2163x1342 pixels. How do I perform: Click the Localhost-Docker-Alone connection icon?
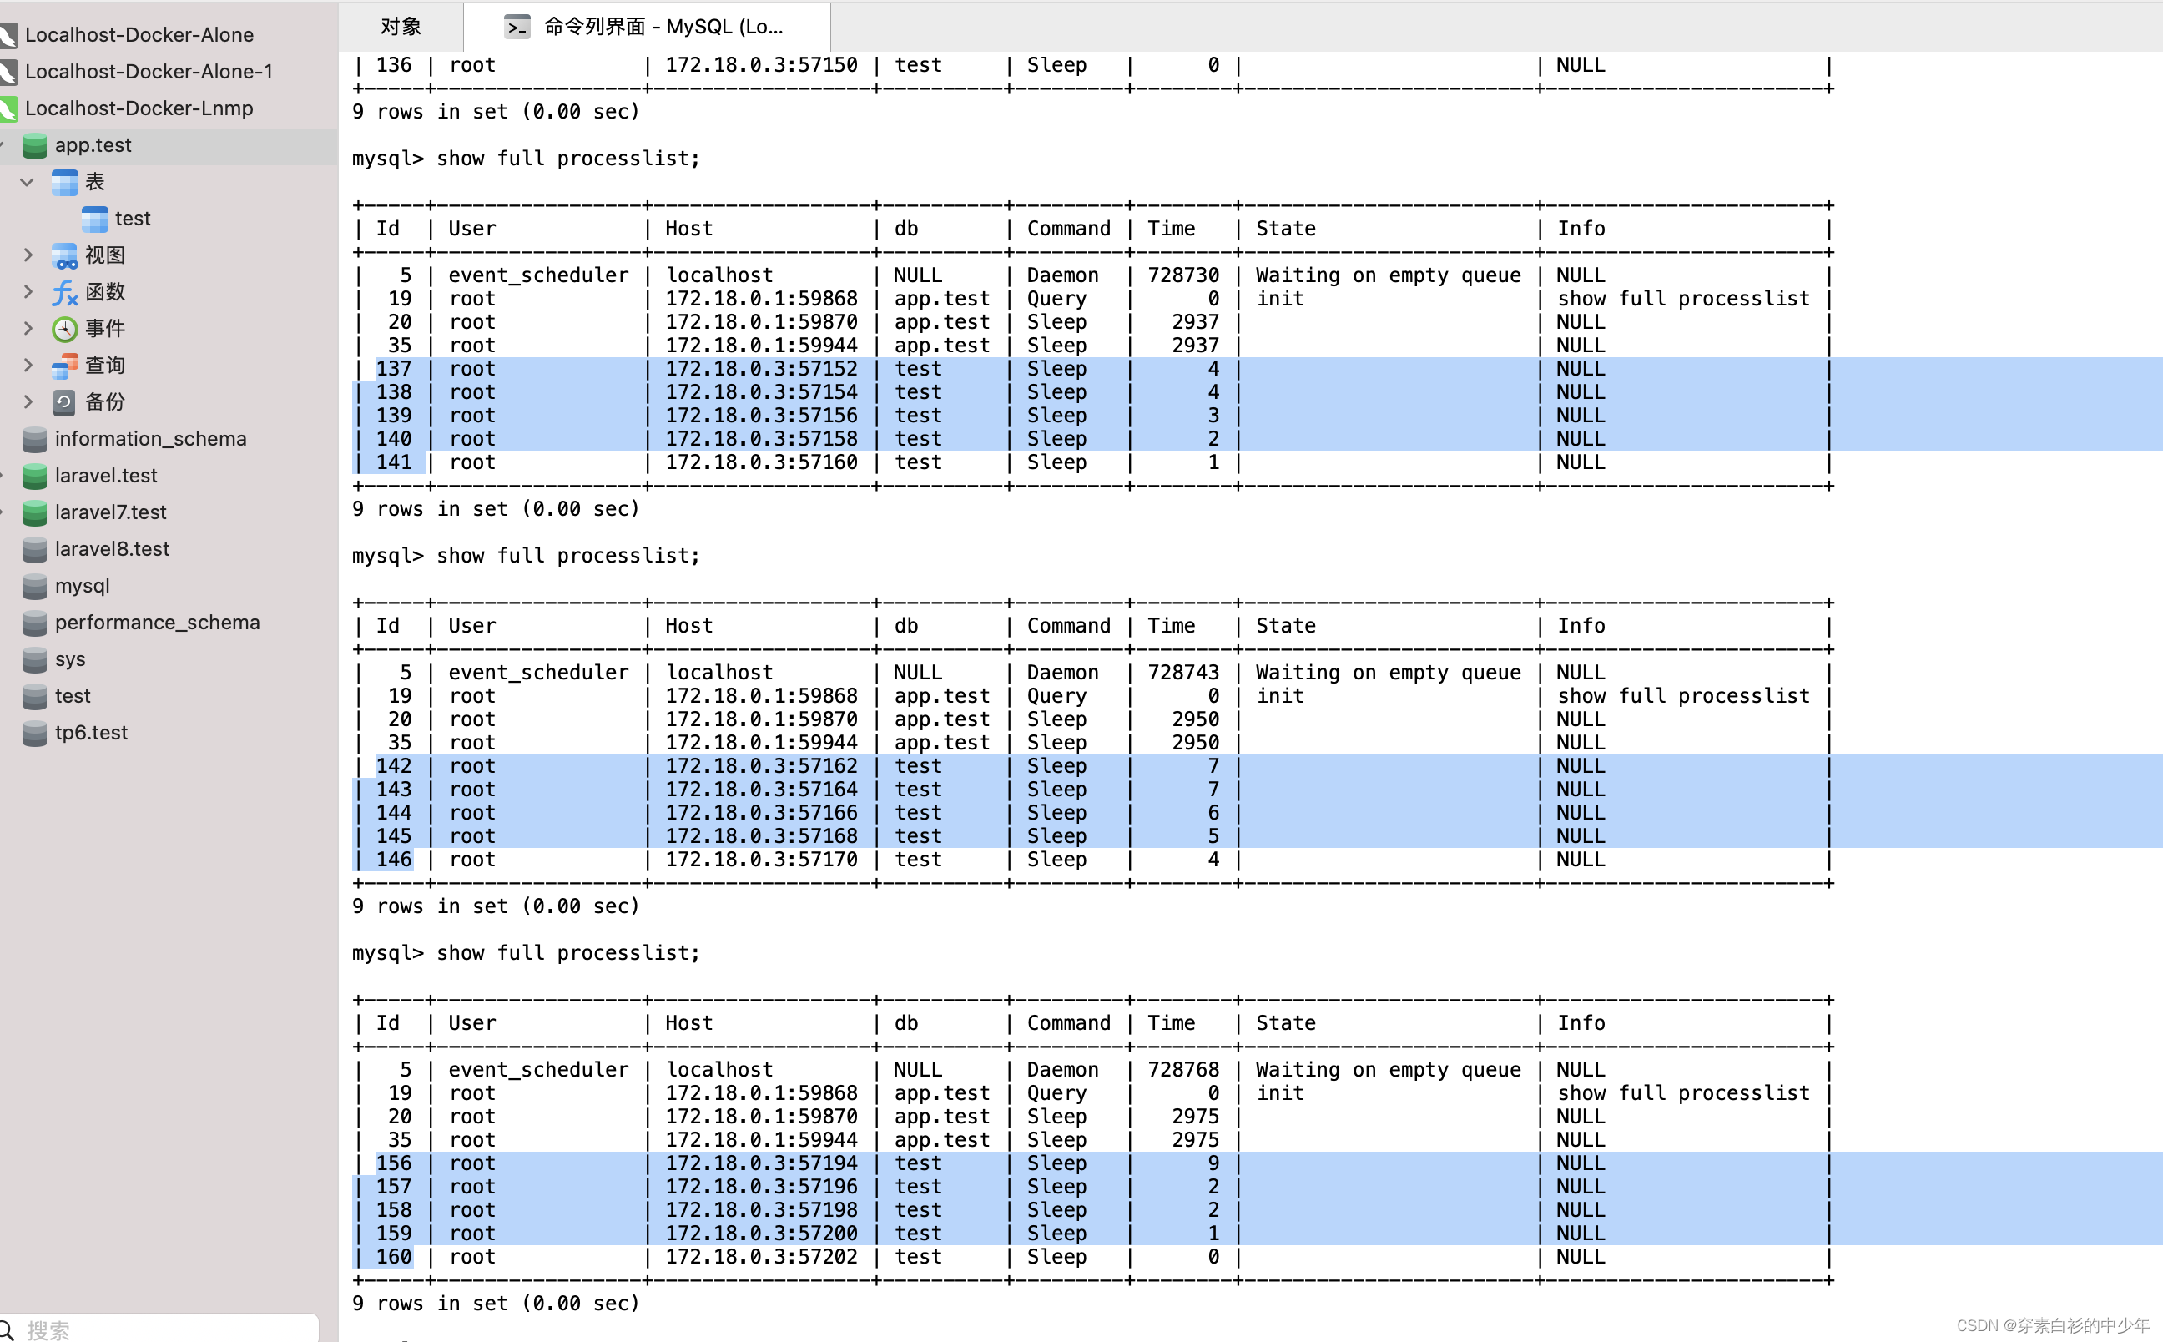point(9,34)
